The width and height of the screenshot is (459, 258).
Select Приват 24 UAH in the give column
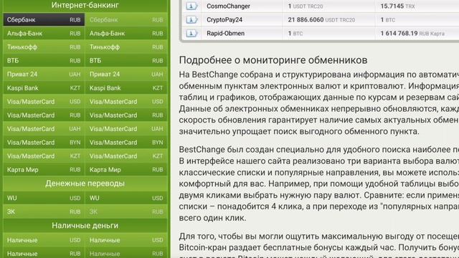point(44,75)
